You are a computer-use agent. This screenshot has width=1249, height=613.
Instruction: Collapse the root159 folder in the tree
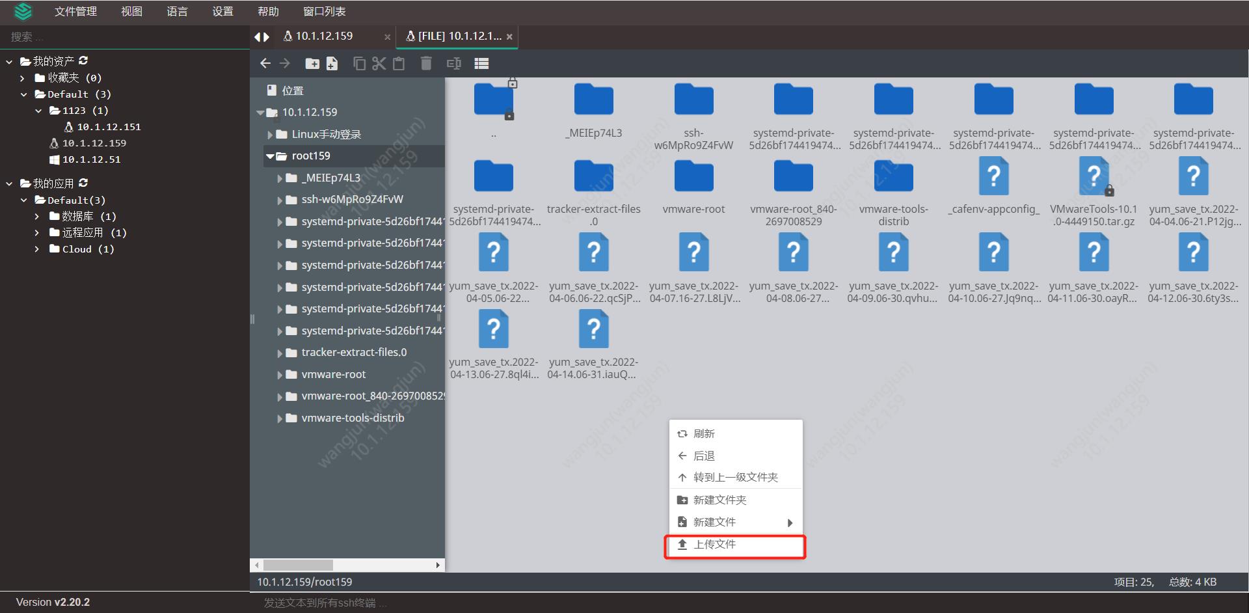click(x=270, y=156)
